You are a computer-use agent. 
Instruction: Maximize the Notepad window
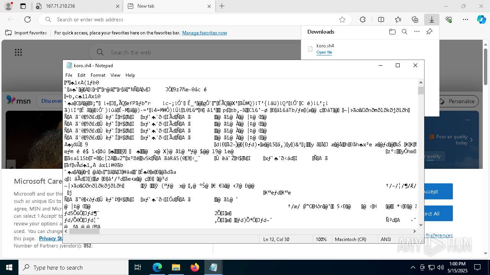[x=398, y=65]
